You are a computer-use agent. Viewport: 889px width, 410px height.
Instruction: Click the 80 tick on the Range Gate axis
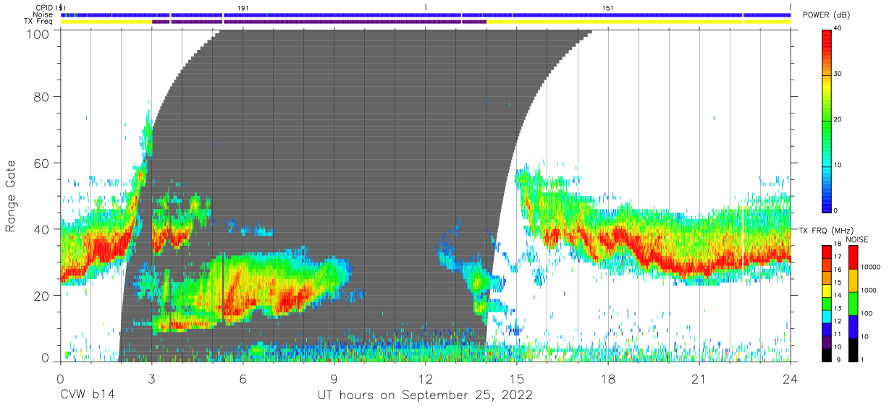point(43,96)
